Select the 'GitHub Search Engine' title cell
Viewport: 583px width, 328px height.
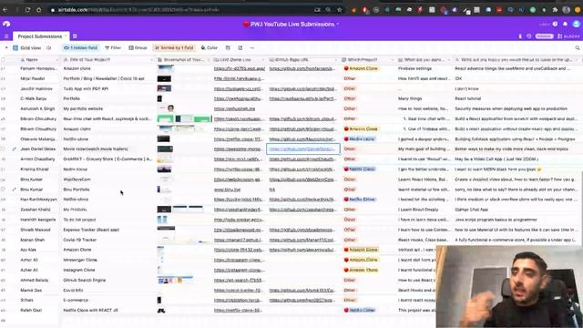[107, 280]
